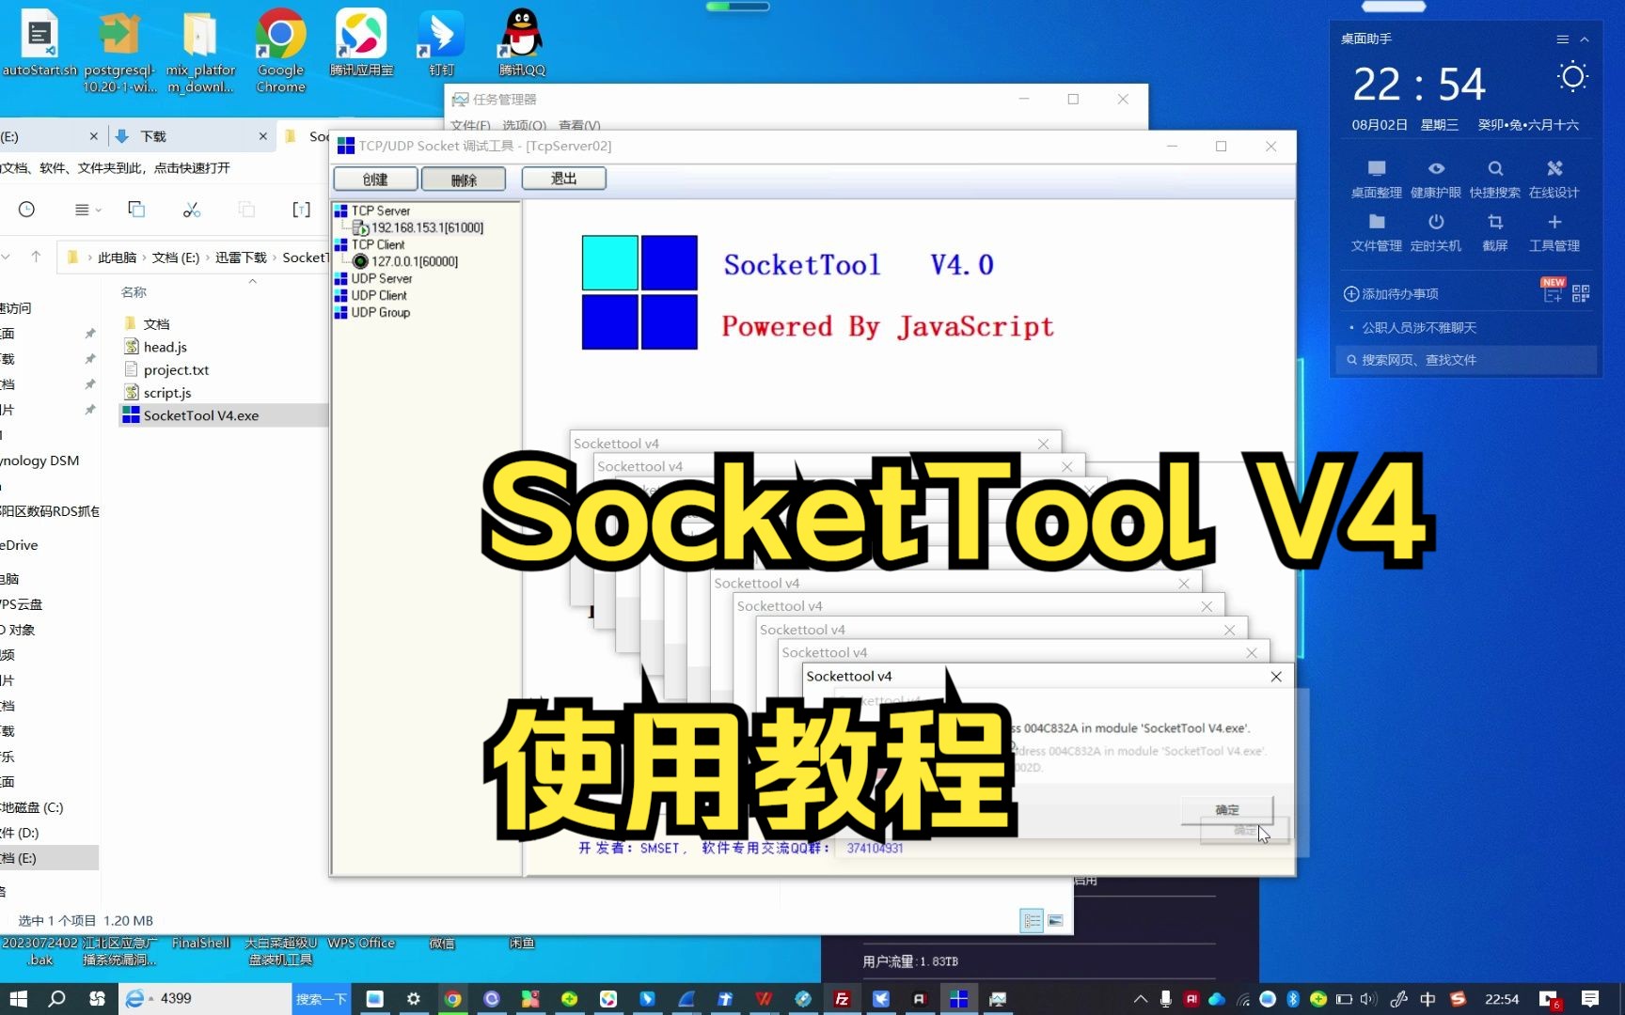Confirm the error dialog with 确定
Screen dimensions: 1625x1015
tap(1227, 809)
